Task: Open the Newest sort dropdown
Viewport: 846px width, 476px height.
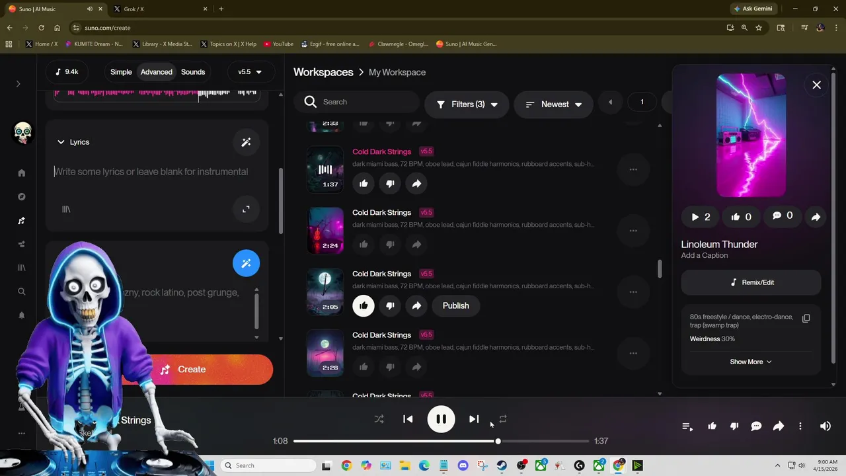Action: point(554,104)
